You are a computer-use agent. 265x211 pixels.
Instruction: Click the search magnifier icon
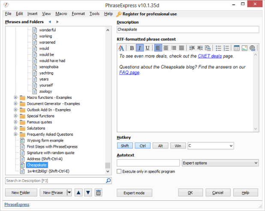108,180
